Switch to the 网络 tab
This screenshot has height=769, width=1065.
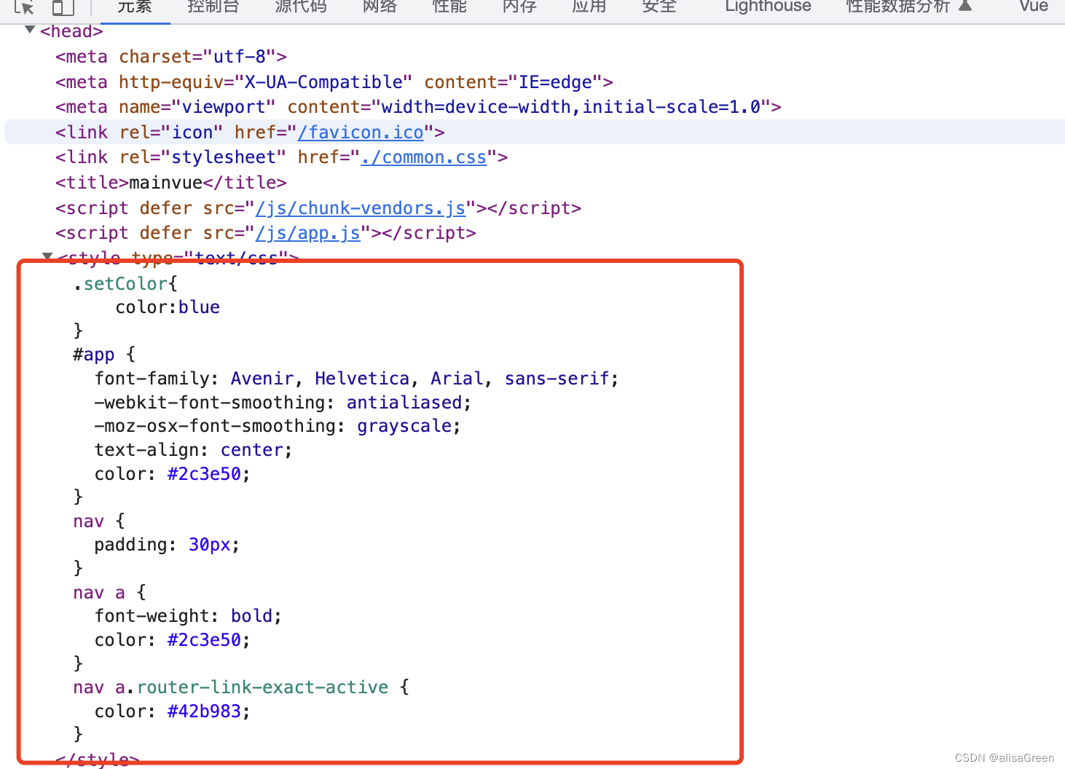(x=380, y=7)
